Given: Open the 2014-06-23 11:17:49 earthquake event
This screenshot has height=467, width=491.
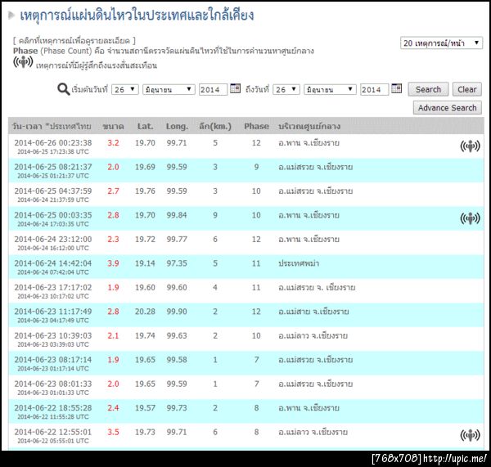Looking at the screenshot, I should 246,315.
